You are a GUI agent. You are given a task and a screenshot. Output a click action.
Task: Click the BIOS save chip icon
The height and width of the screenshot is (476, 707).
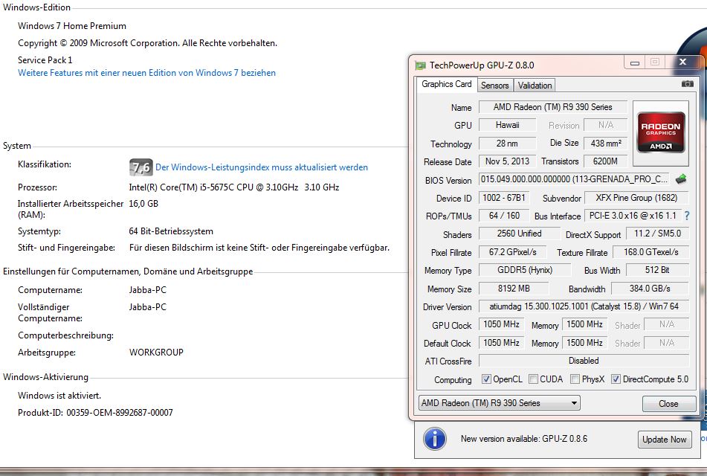(x=681, y=179)
